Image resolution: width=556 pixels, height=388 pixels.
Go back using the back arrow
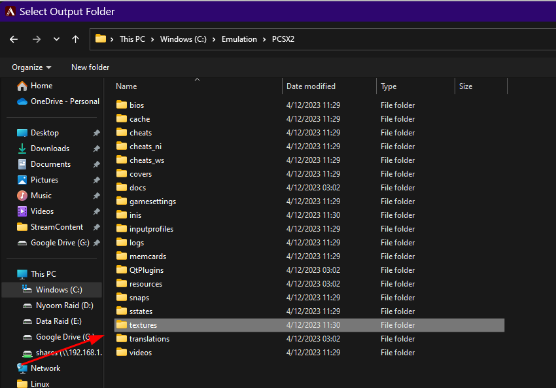14,39
